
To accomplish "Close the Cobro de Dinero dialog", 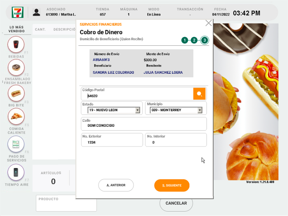I will 208,23.
